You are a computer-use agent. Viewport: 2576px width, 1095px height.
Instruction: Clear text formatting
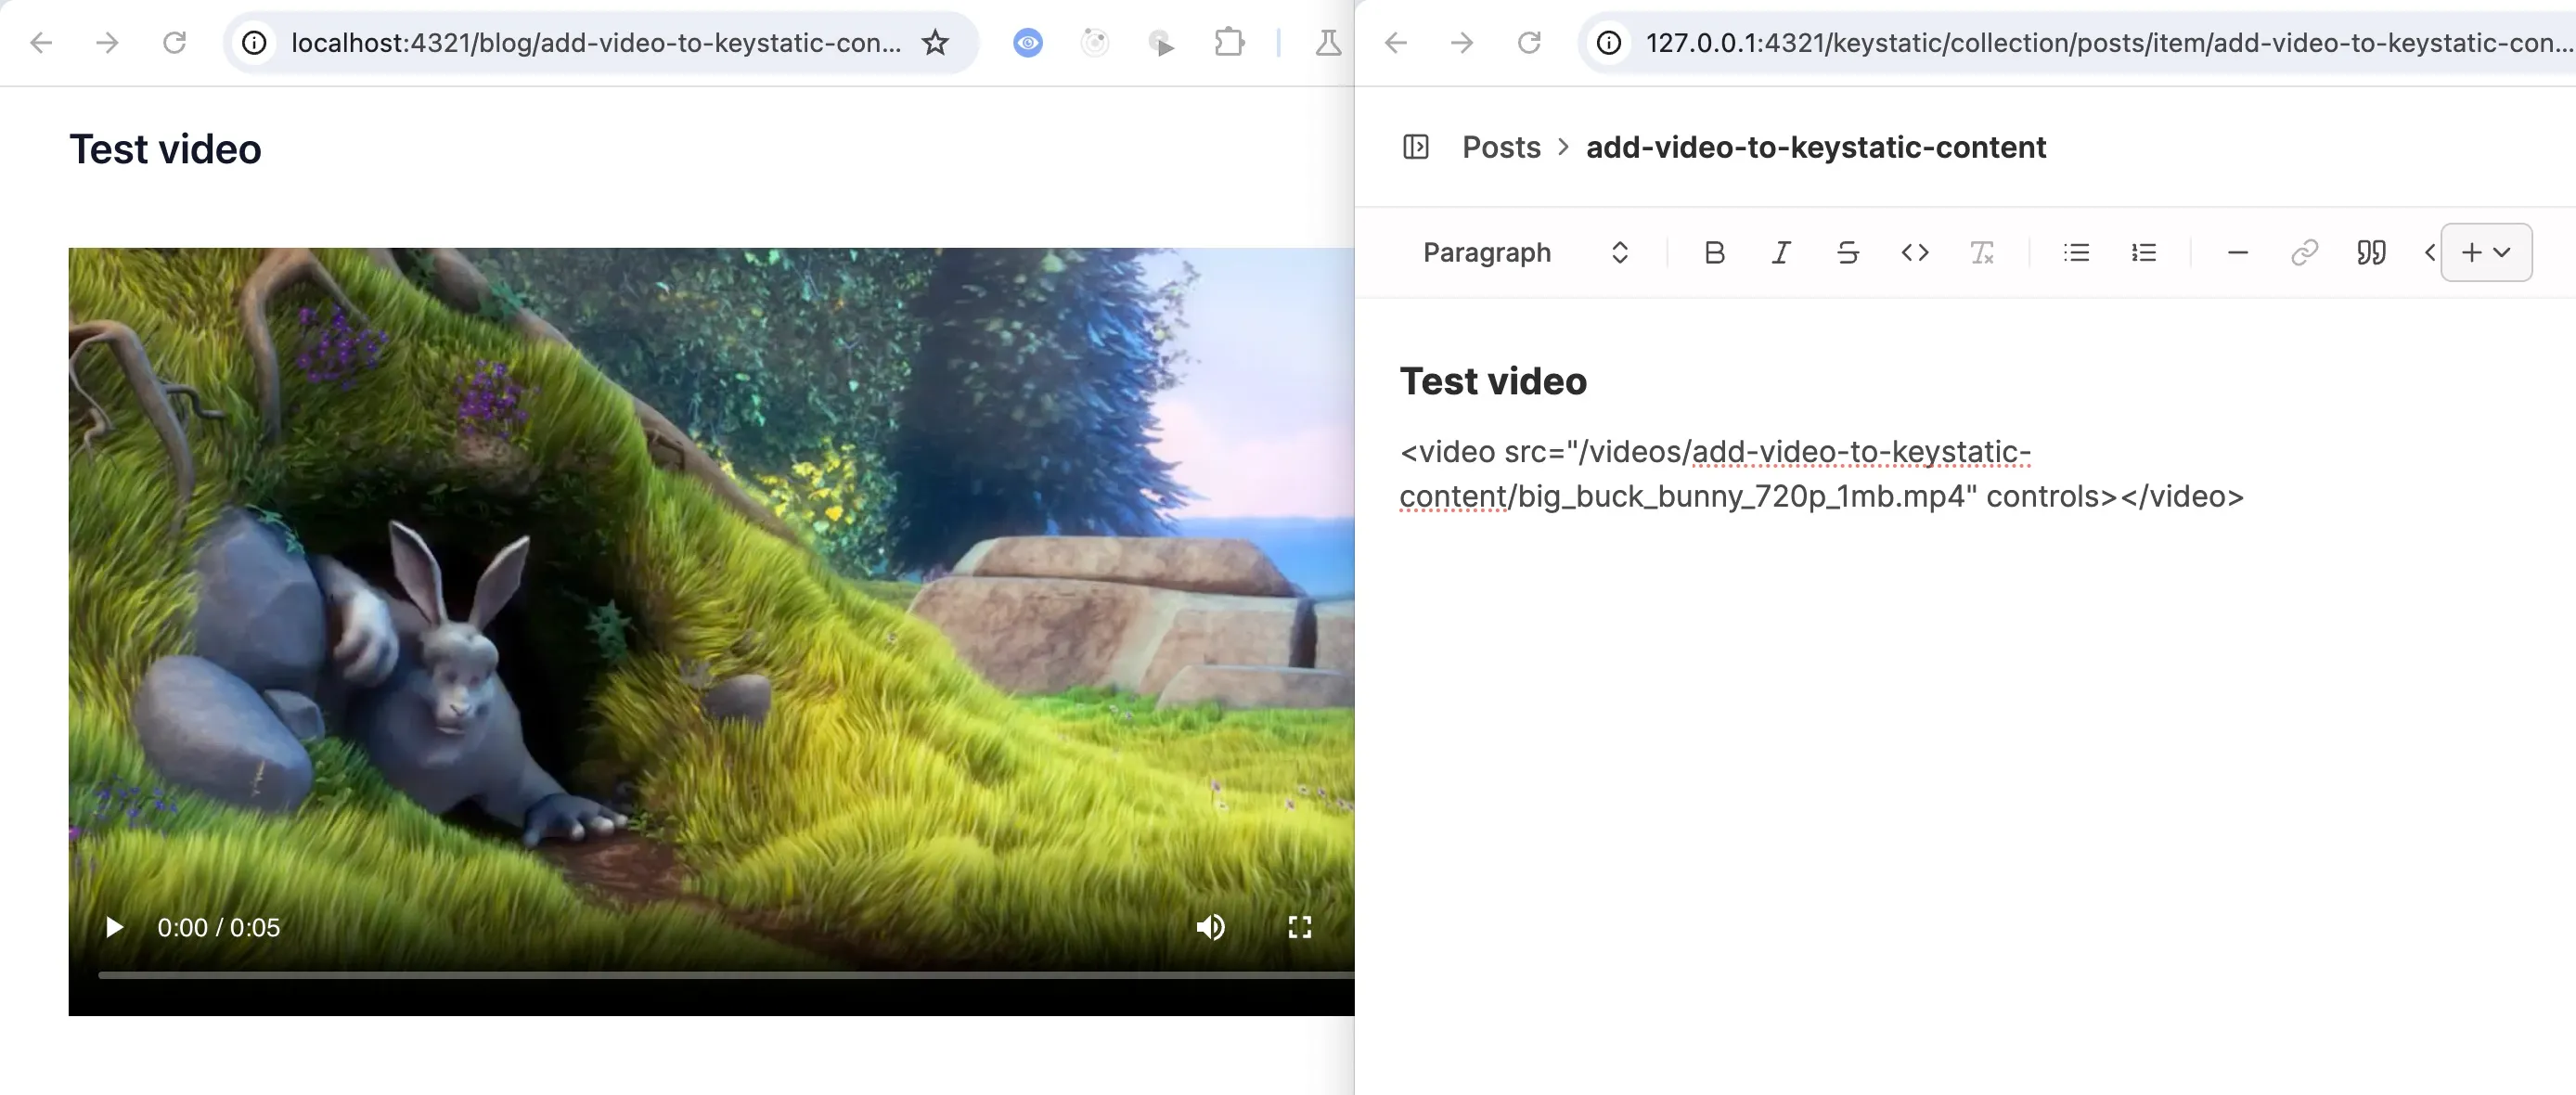[1982, 253]
